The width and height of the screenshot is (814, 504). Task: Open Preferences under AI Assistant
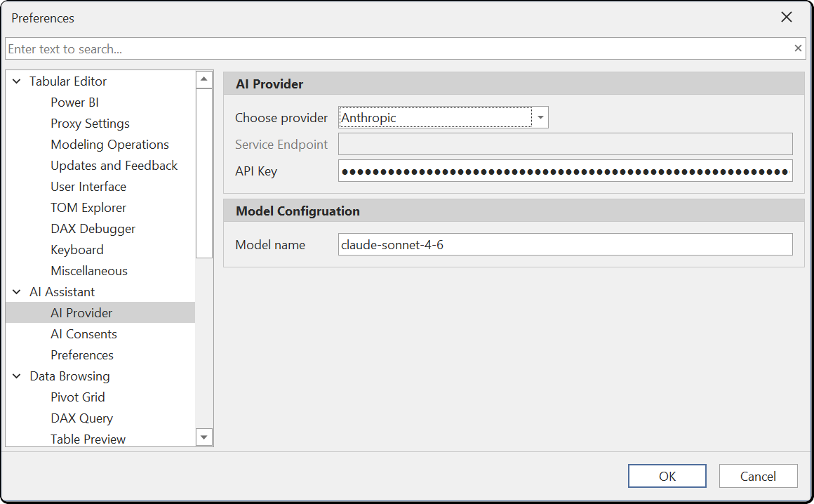click(81, 354)
